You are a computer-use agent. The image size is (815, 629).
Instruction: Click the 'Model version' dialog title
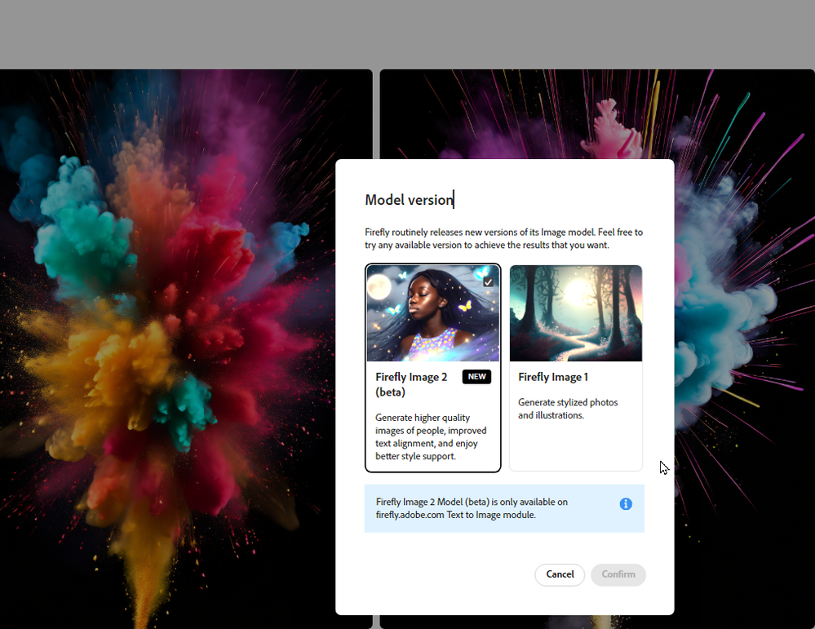coord(409,200)
